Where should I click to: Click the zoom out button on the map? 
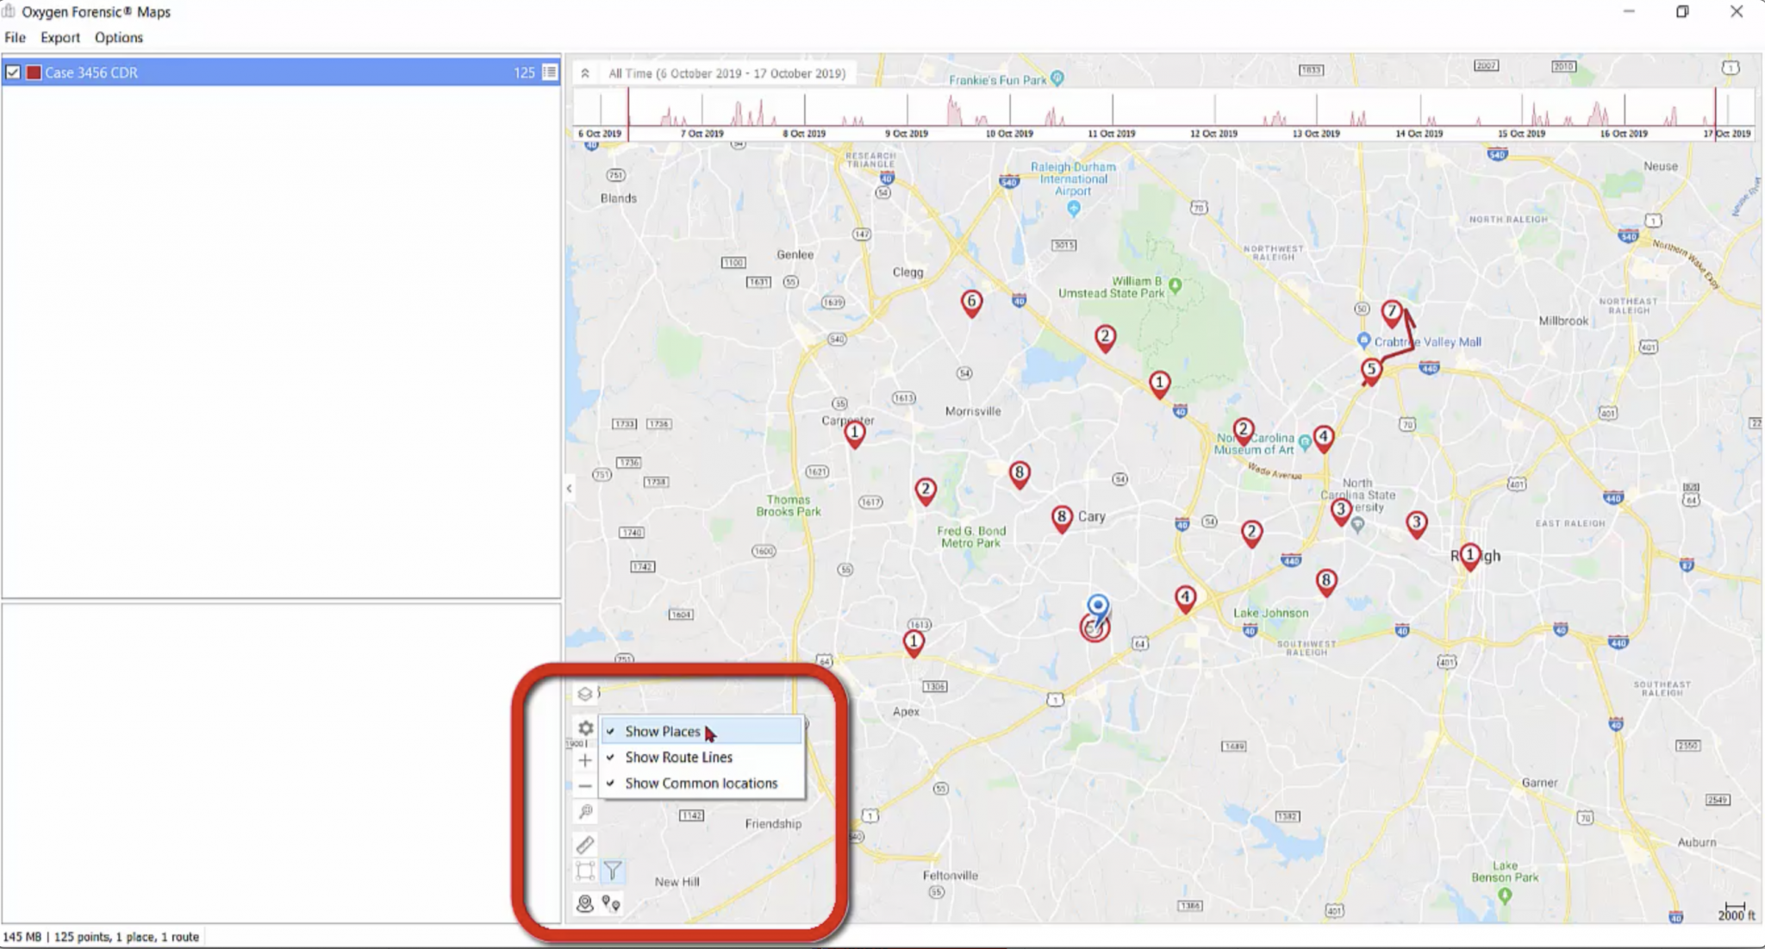(x=584, y=785)
